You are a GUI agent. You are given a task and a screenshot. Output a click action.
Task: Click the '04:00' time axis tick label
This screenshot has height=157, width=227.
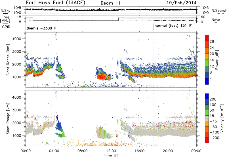54,151
